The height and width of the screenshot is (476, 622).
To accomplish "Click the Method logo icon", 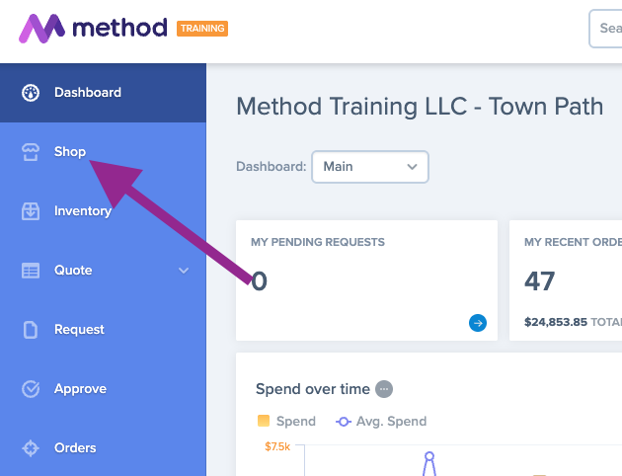I will point(41,29).
